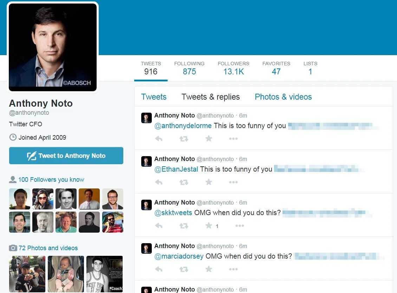Open more options on @anthonydelorme tweet
397x293 pixels.
click(233, 139)
